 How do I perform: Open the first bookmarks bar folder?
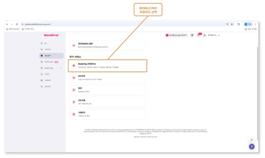13,29
